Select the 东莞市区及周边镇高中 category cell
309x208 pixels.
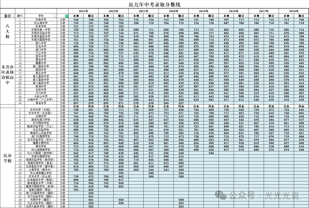pyautogui.click(x=7, y=75)
